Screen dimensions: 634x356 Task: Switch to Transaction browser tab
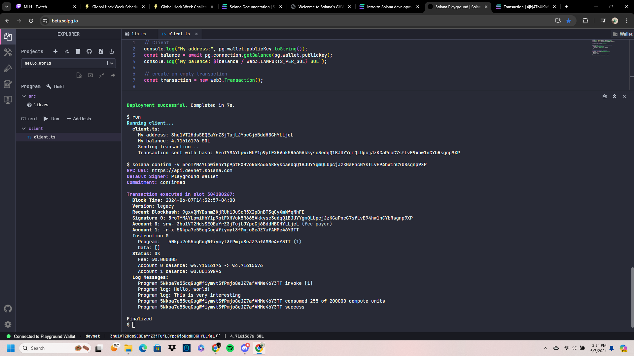tap(526, 7)
